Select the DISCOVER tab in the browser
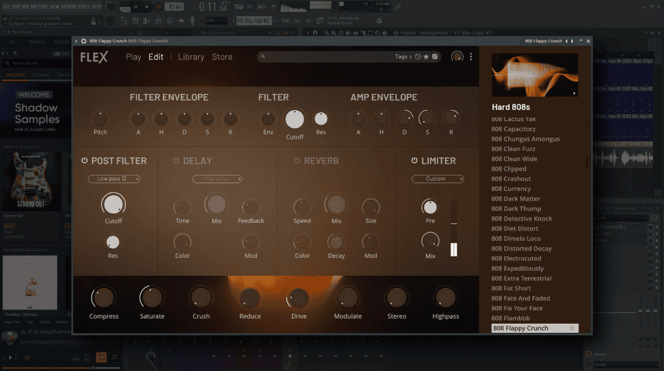664x371 pixels. pos(16,75)
